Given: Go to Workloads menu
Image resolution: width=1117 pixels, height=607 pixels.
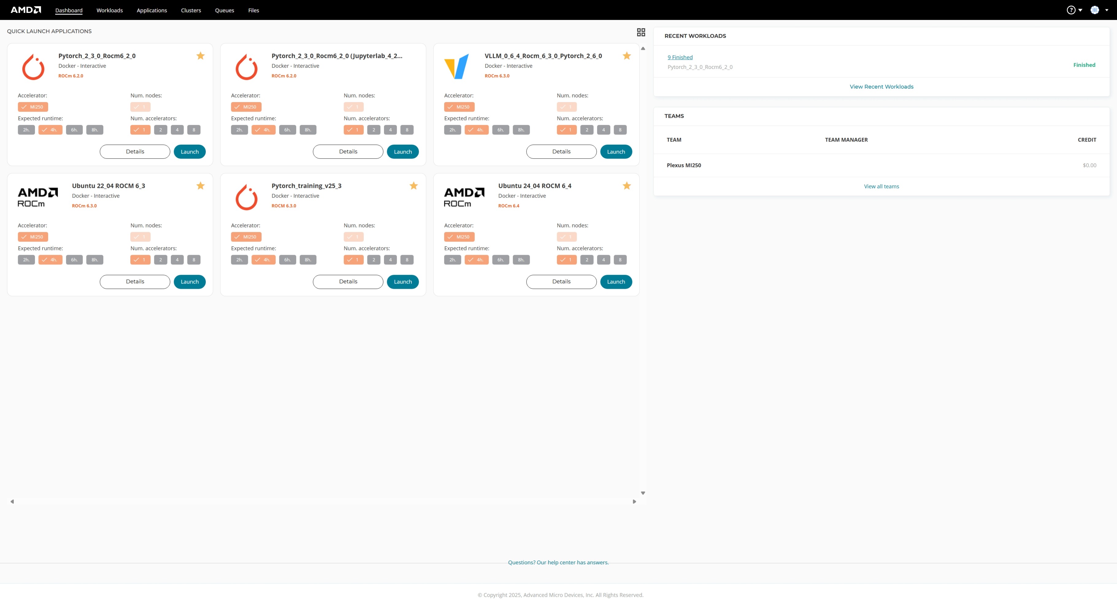Looking at the screenshot, I should (x=109, y=10).
